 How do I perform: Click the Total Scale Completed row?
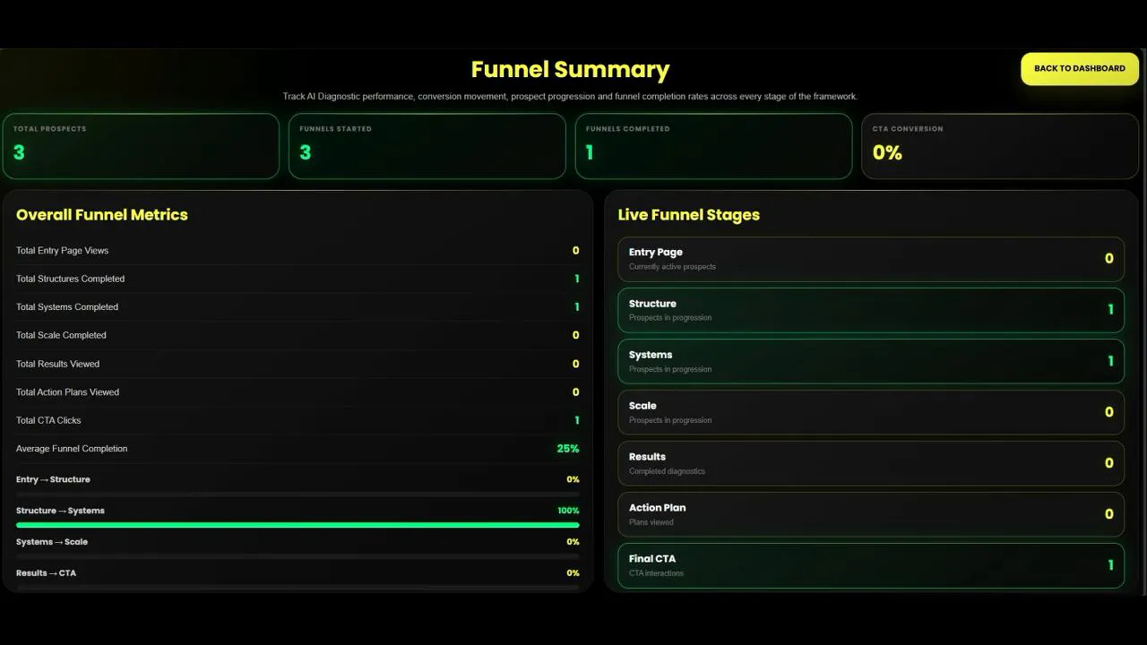298,335
